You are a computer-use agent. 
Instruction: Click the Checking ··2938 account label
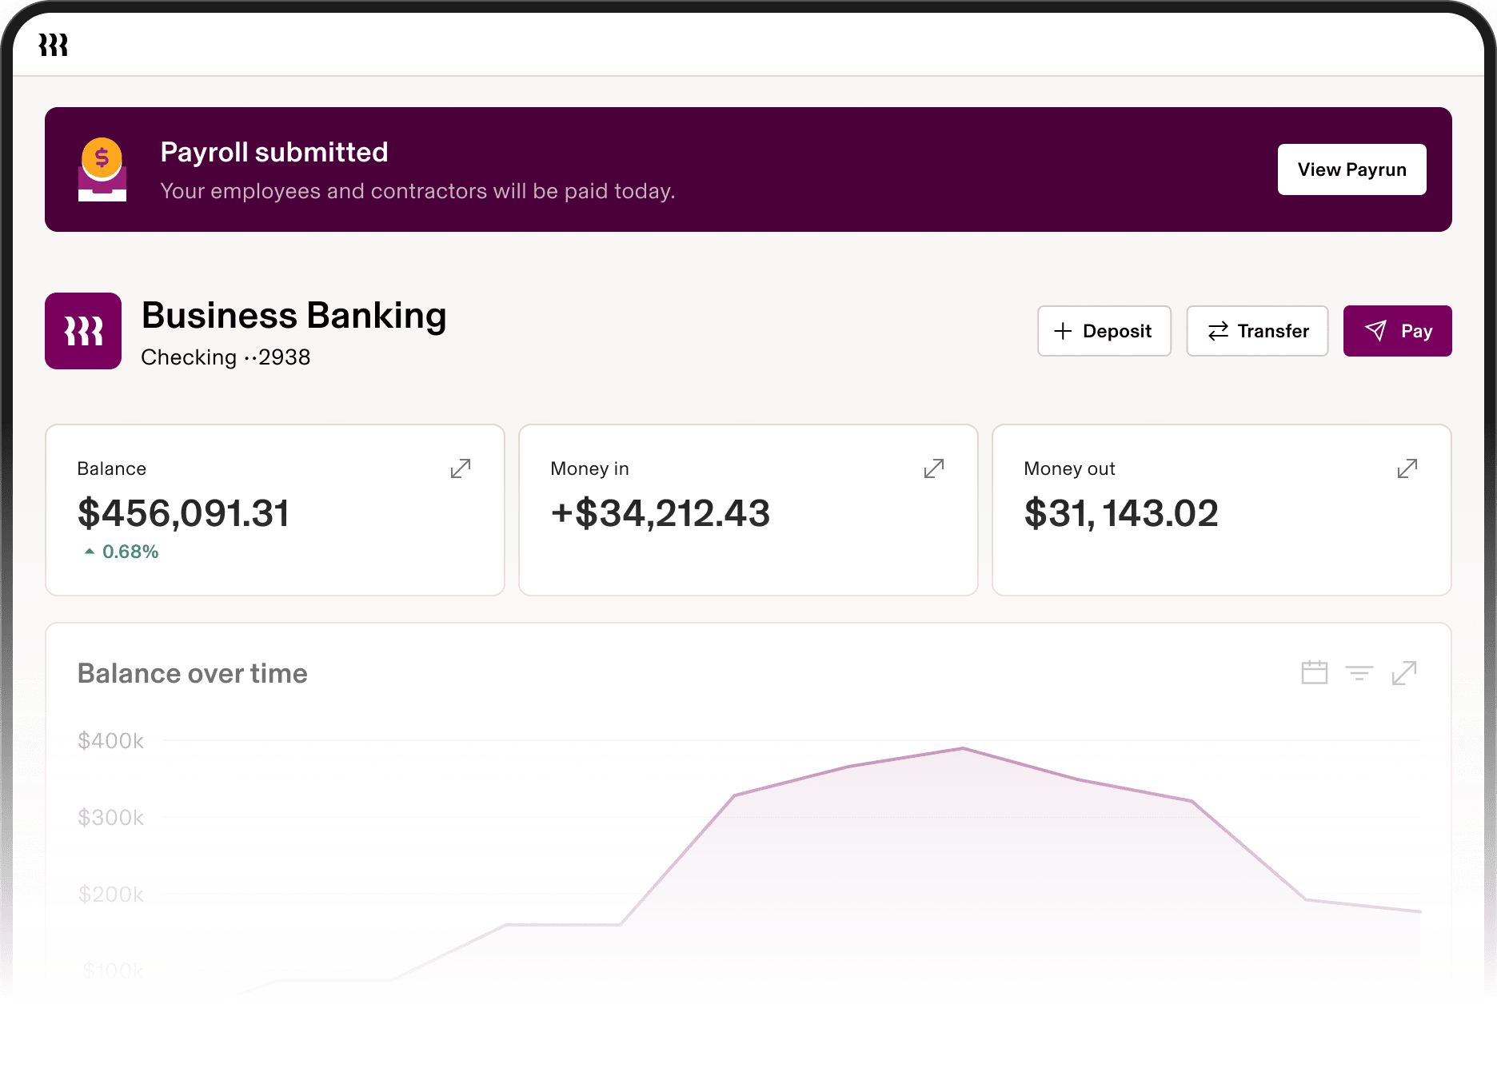point(226,357)
